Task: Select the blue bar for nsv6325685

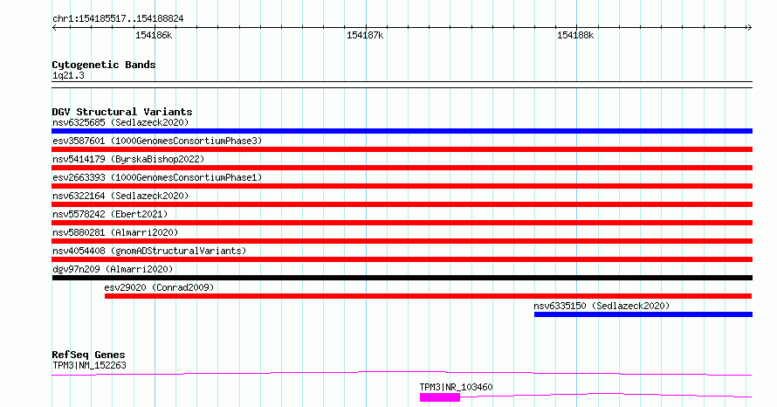Action: (x=402, y=131)
